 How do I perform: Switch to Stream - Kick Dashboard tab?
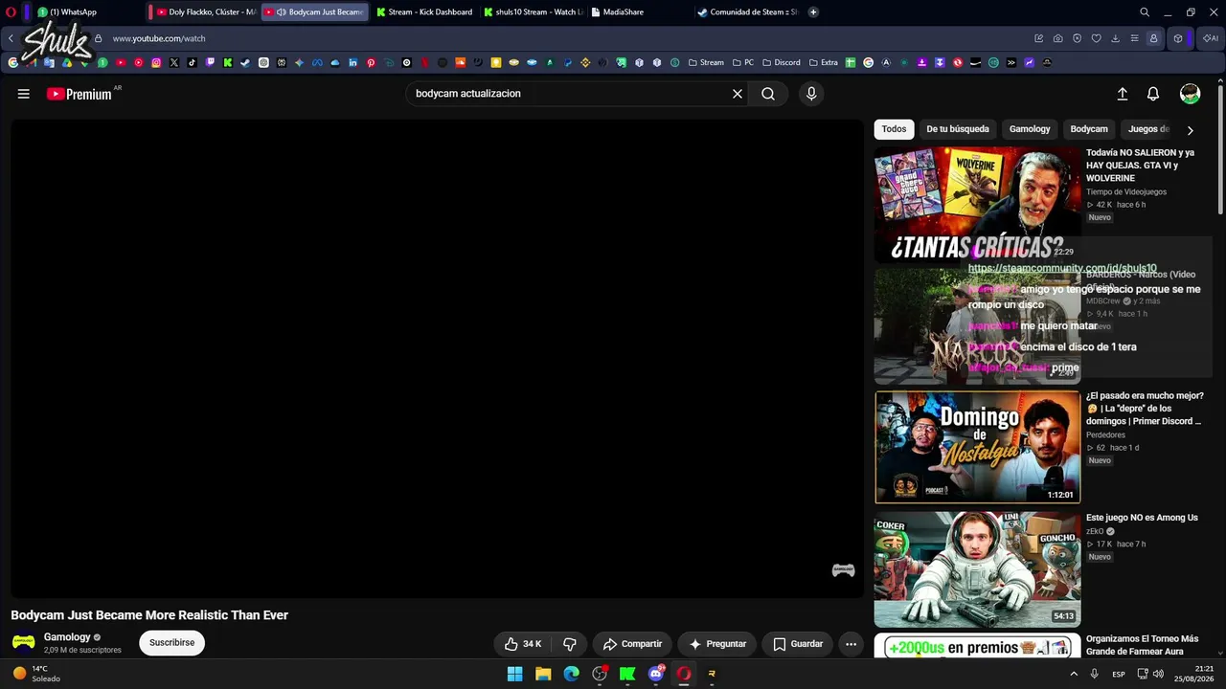(424, 12)
